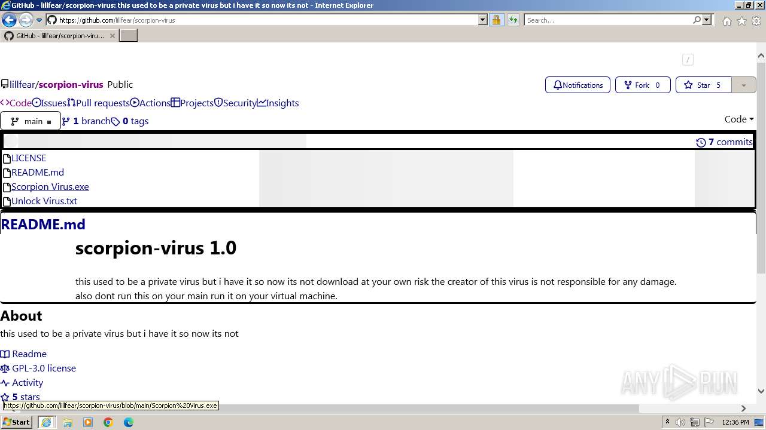Switch to the Issues tab
The height and width of the screenshot is (430, 766).
click(49, 103)
